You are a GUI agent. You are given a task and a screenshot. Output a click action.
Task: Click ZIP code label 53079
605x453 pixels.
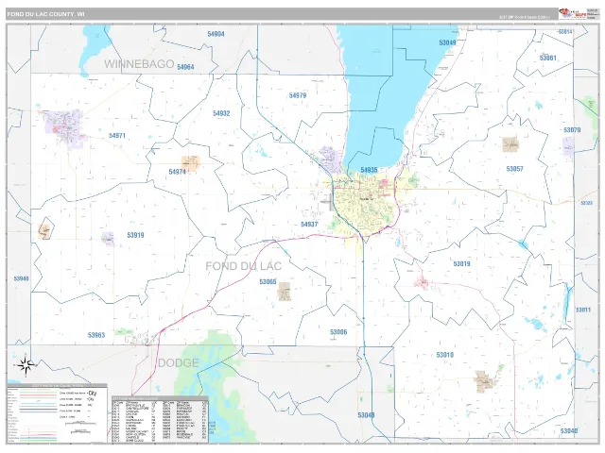[572, 130]
